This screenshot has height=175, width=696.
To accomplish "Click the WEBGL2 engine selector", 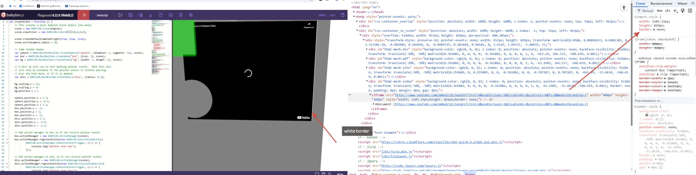I will tap(322, 15).
